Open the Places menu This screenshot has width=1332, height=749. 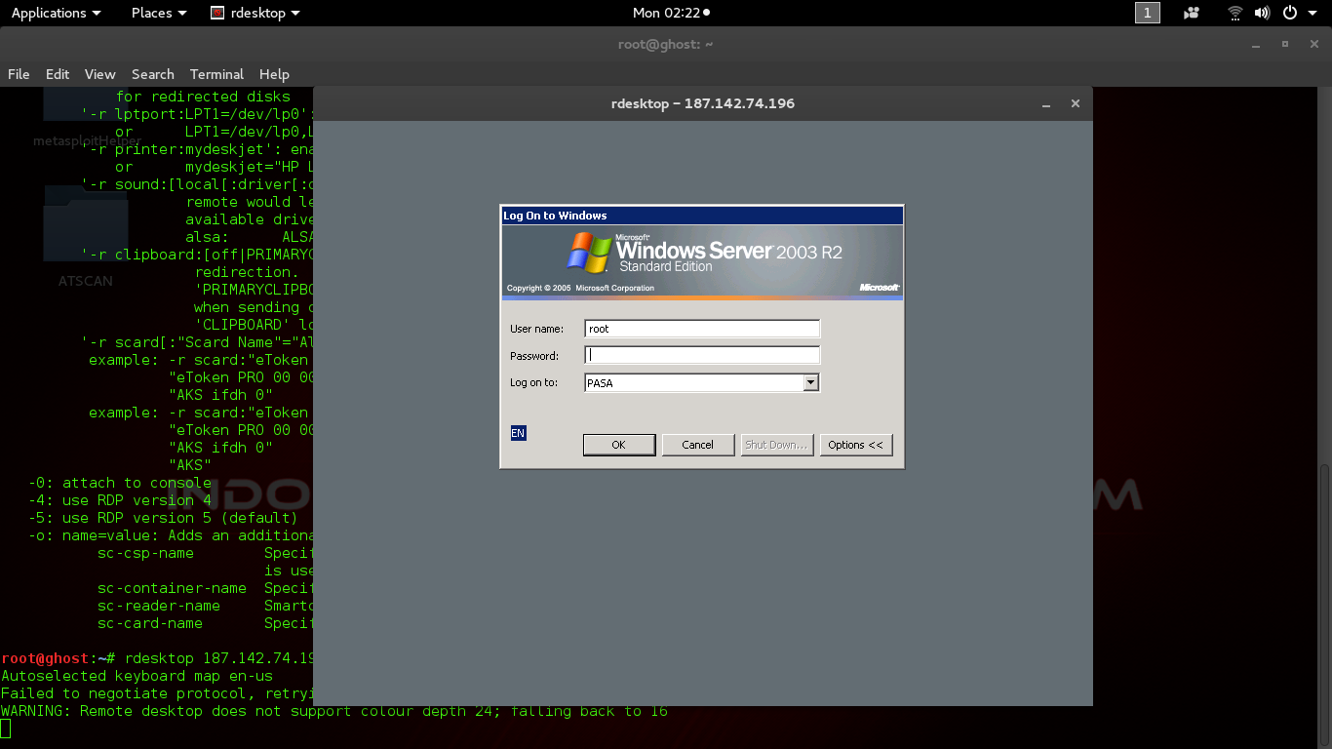point(151,13)
